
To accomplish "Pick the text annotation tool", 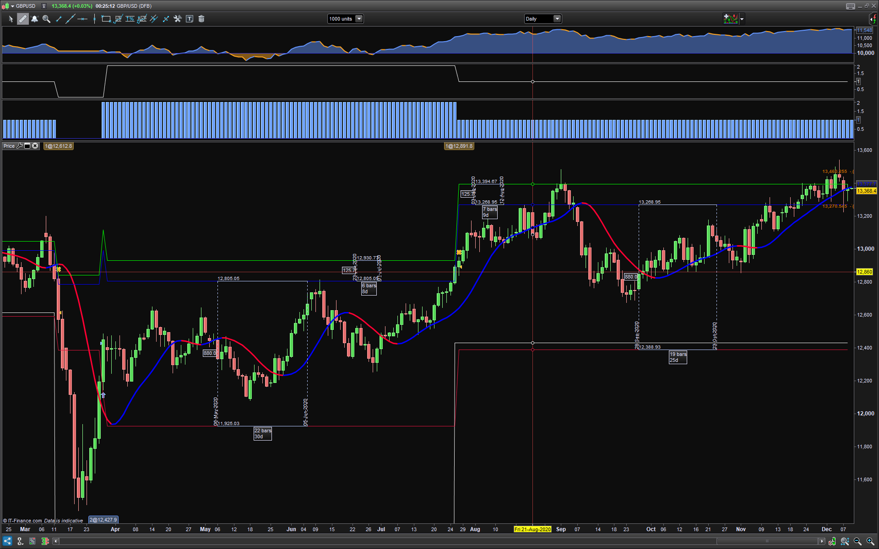I will [x=190, y=19].
